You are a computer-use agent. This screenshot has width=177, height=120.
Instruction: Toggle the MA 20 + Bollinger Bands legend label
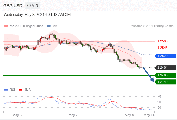point(26,26)
